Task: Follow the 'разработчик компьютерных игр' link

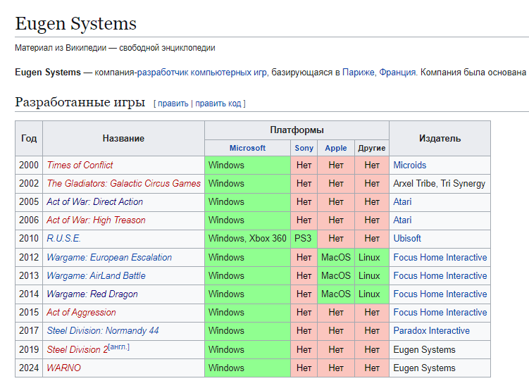Action: pyautogui.click(x=201, y=72)
